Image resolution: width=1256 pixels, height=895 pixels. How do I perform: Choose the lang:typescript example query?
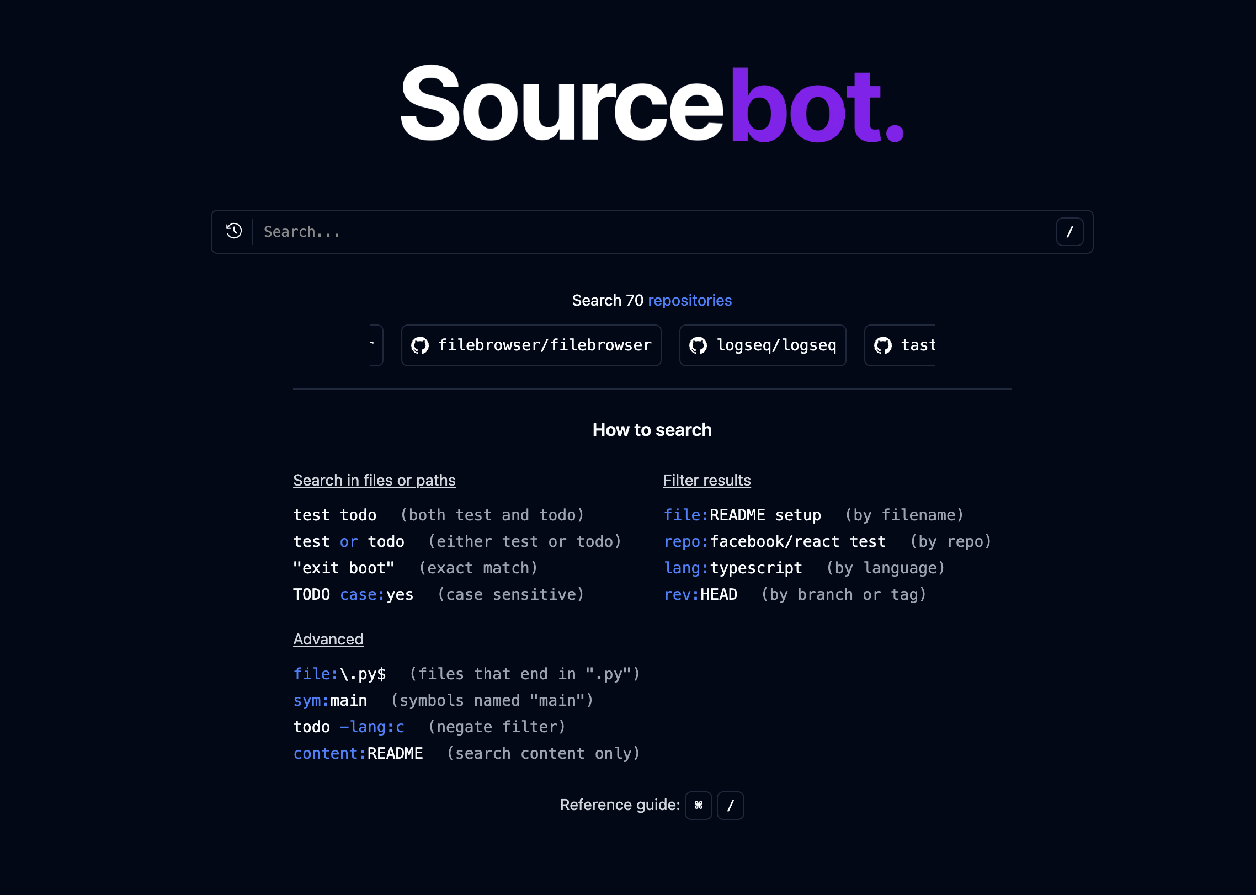[733, 568]
